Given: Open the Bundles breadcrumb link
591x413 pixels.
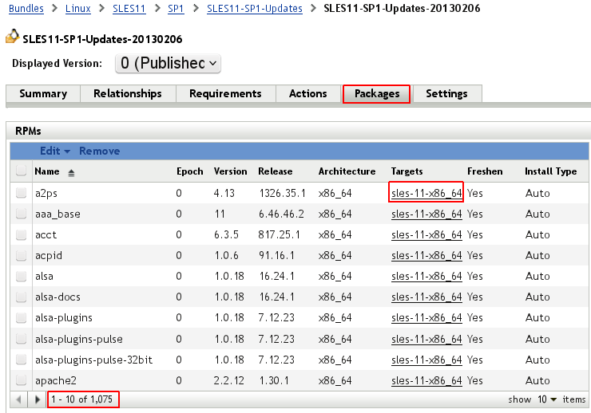Looking at the screenshot, I should point(26,8).
